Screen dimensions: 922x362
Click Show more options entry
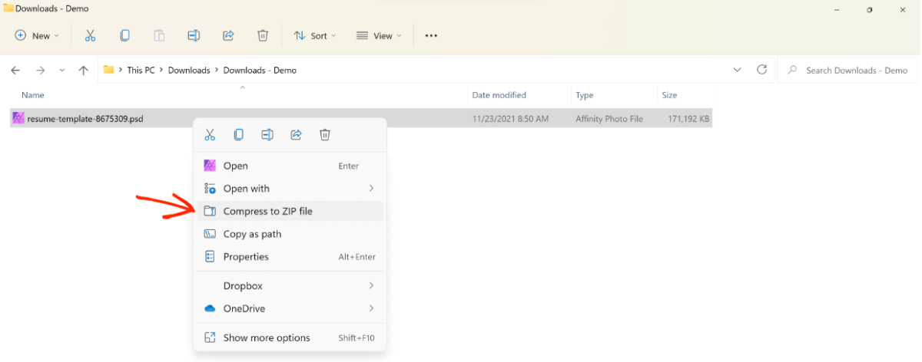point(267,337)
